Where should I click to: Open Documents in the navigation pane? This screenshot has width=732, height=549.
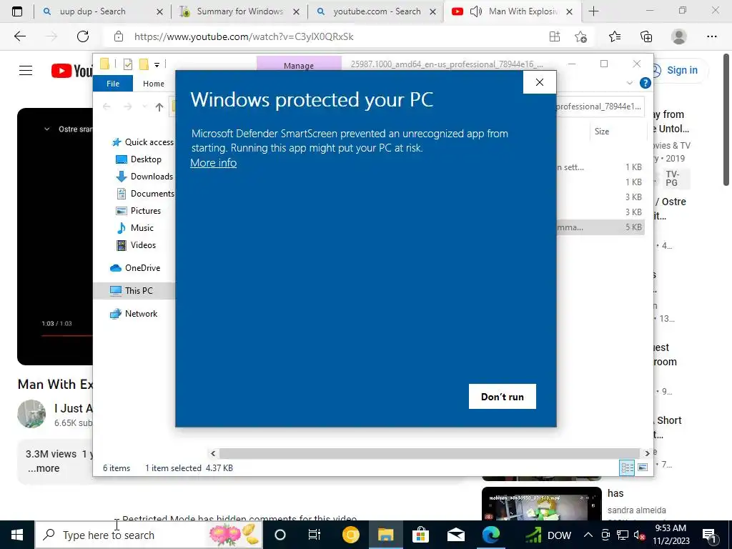pos(145,193)
